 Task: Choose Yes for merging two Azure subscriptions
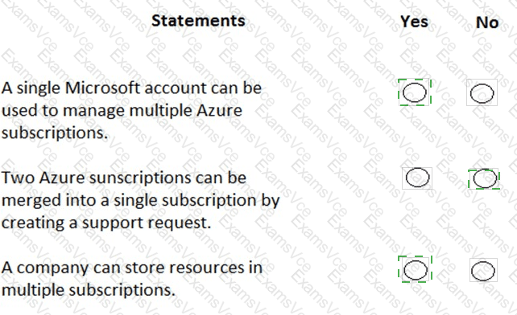coord(417,178)
